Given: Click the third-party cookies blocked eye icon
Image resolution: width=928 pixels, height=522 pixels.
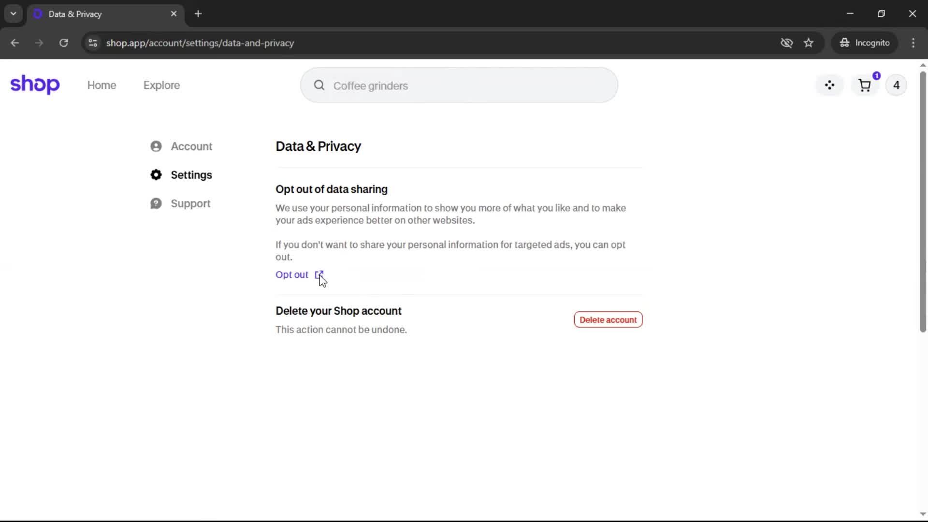Looking at the screenshot, I should coord(786,43).
